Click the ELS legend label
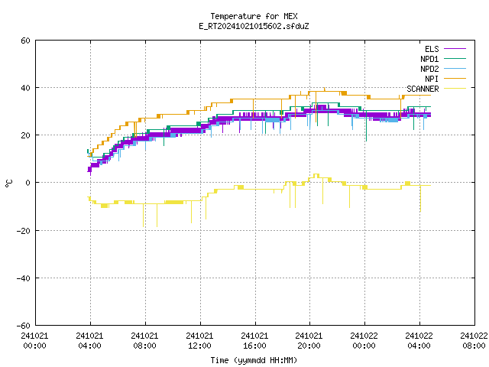 432,49
